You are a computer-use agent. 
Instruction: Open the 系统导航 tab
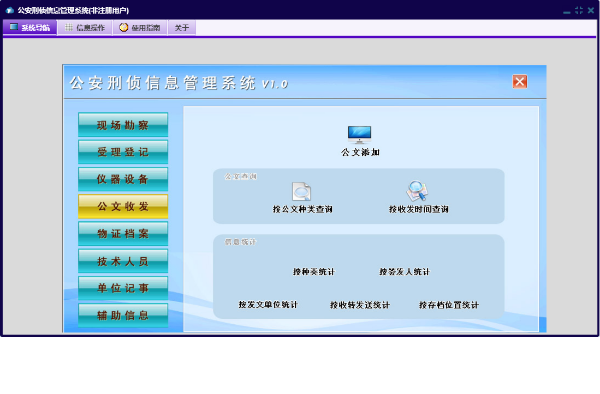coord(29,28)
